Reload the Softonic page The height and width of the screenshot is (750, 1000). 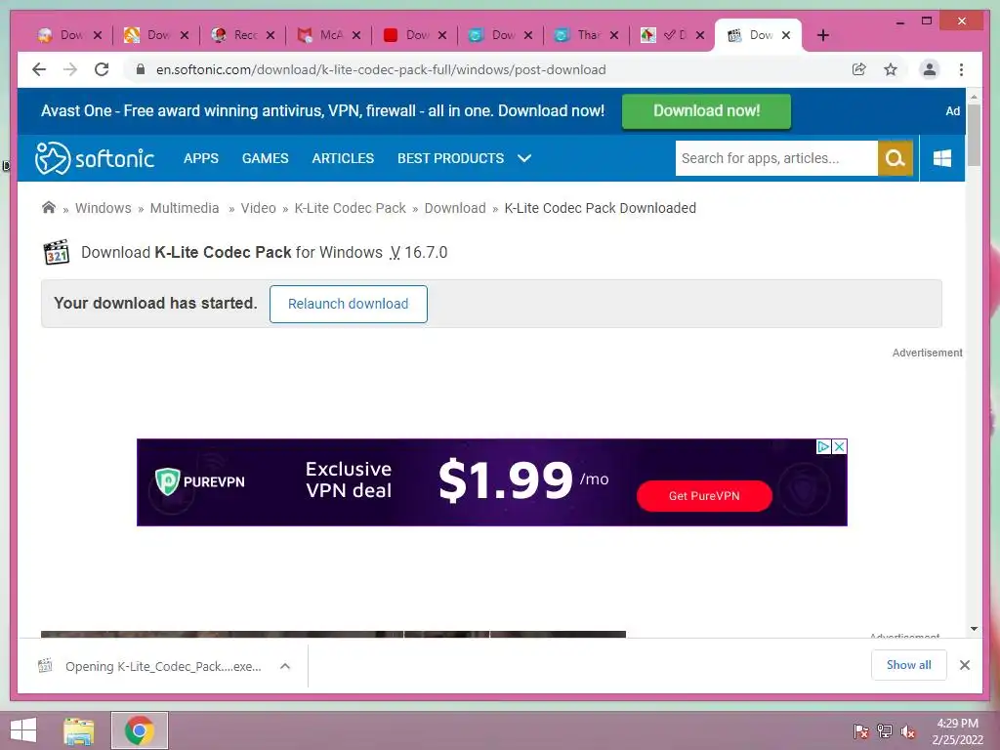102,69
